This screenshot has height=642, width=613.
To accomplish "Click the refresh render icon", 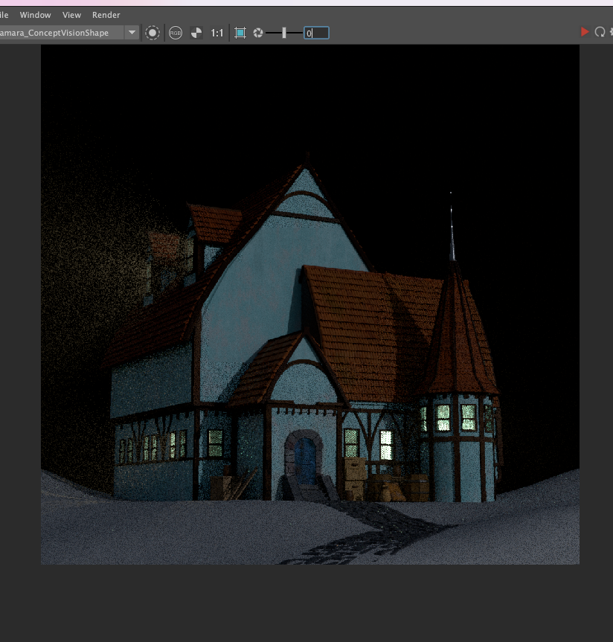I will point(600,31).
